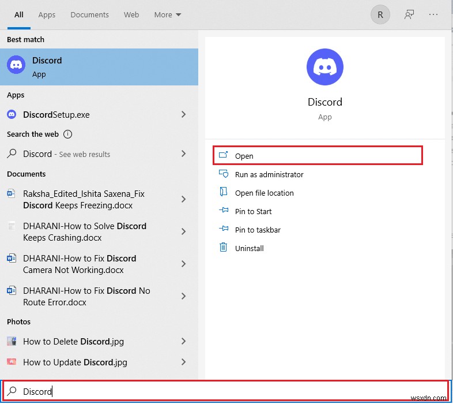The width and height of the screenshot is (453, 404).
Task: Choose Pin to taskbar option
Action: click(x=258, y=230)
